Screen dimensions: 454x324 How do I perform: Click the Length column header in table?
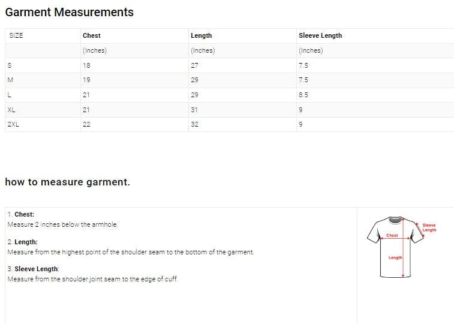(x=201, y=35)
